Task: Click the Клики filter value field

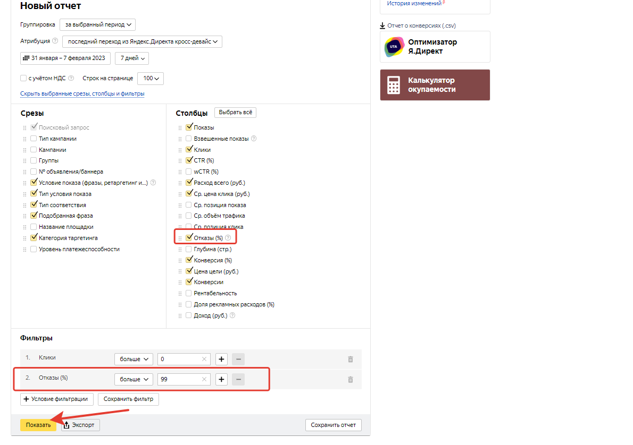Action: pos(184,359)
